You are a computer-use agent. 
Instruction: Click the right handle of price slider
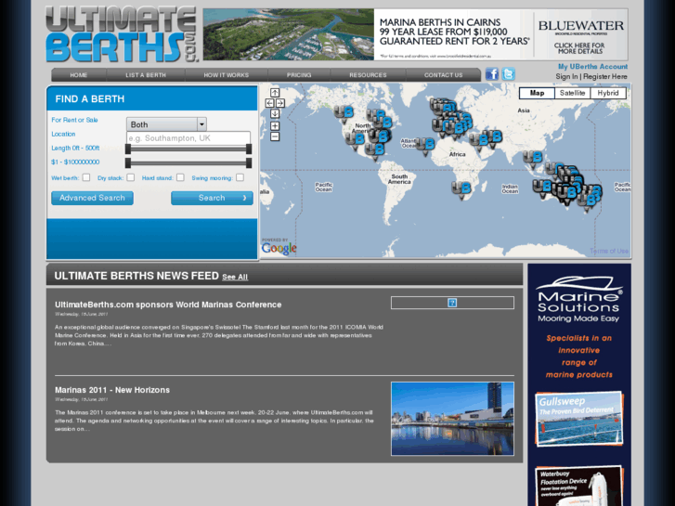click(x=249, y=163)
